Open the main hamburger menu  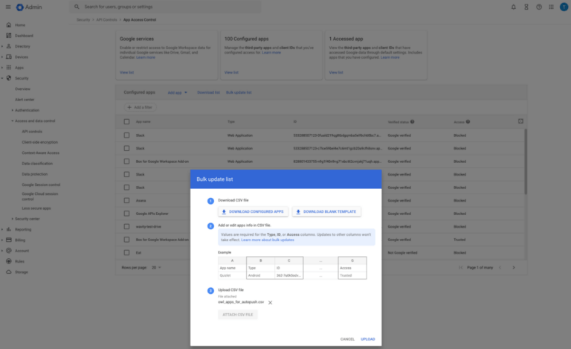click(x=8, y=7)
